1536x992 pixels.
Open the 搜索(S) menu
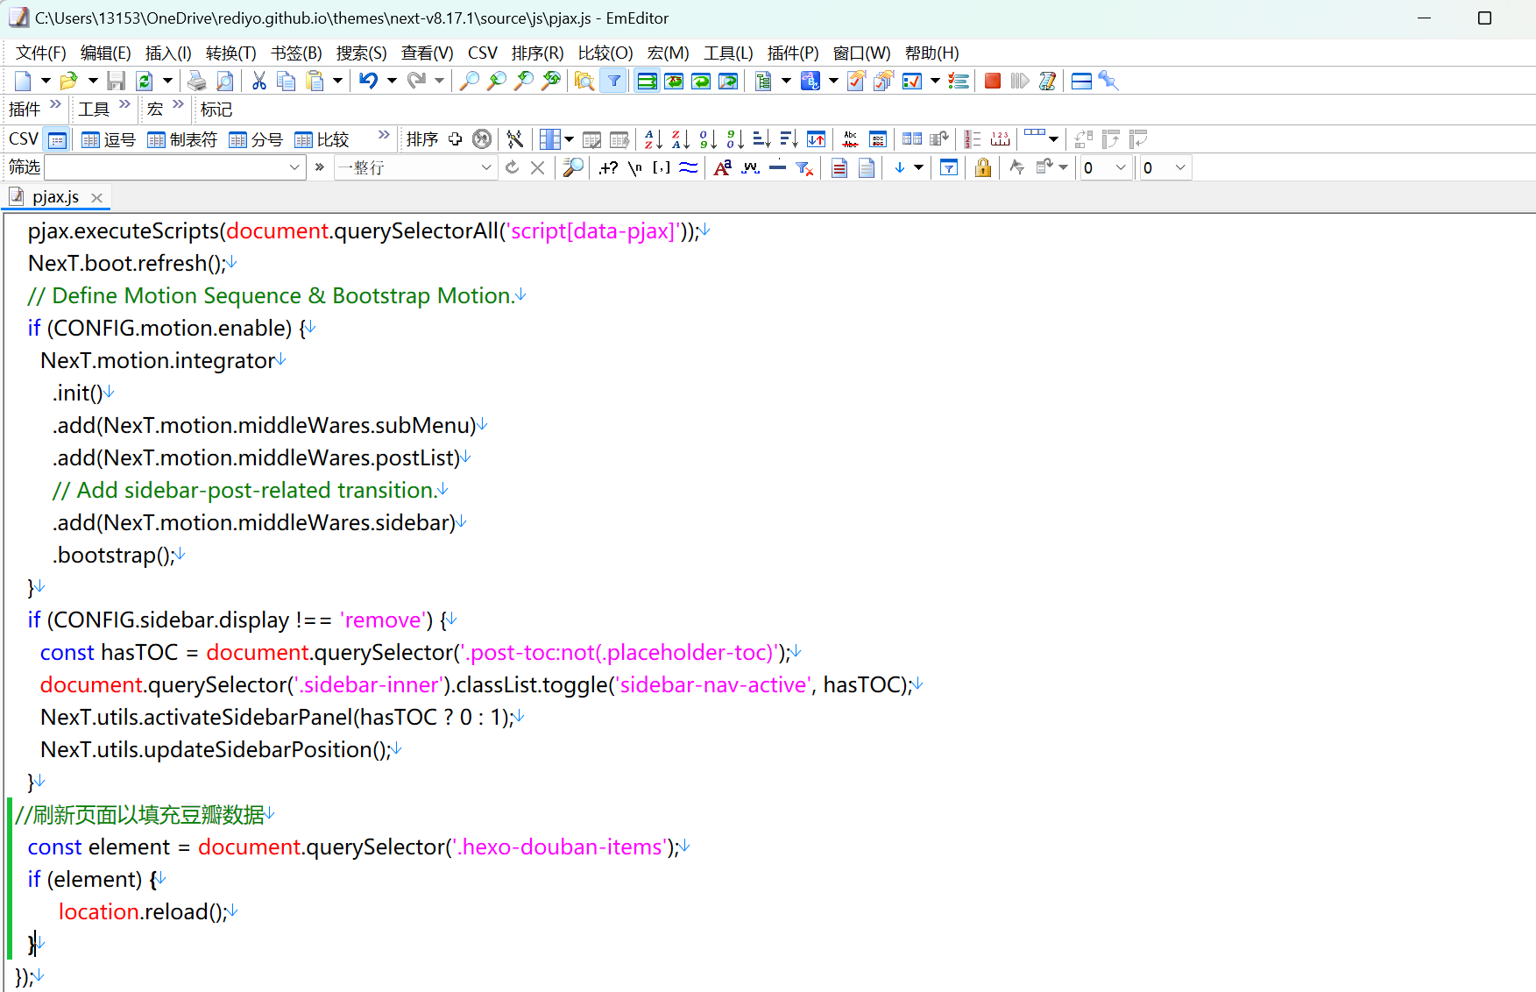pos(362,53)
